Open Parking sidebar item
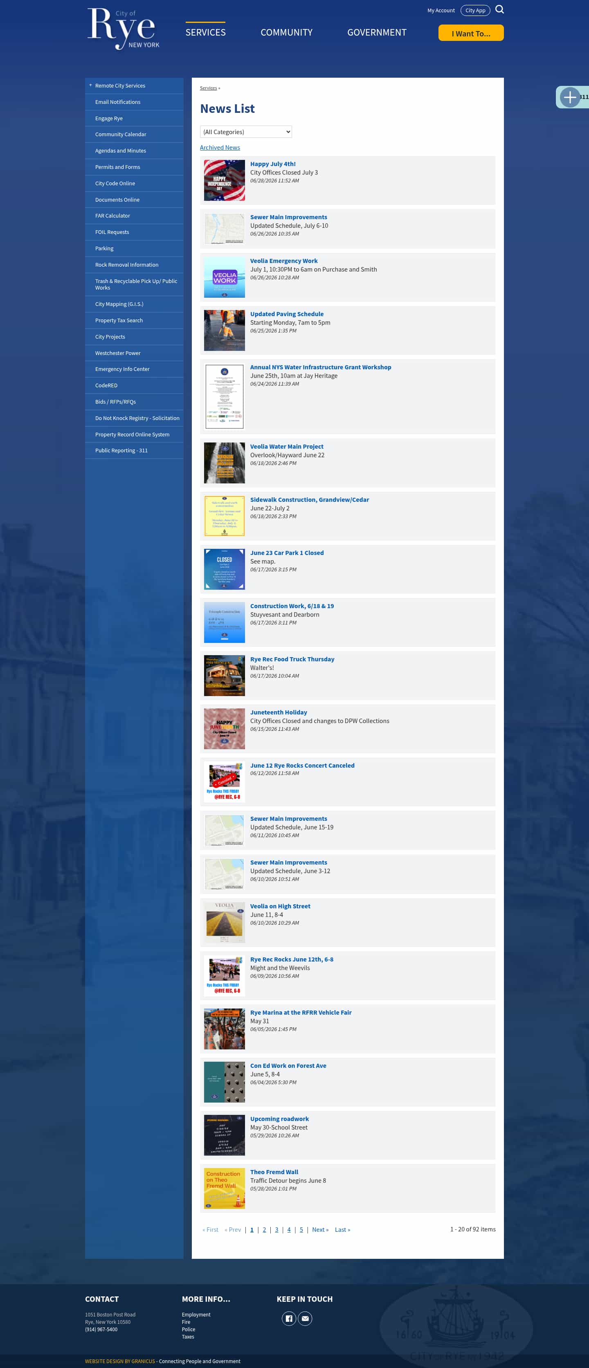The width and height of the screenshot is (589, 1368). point(134,249)
